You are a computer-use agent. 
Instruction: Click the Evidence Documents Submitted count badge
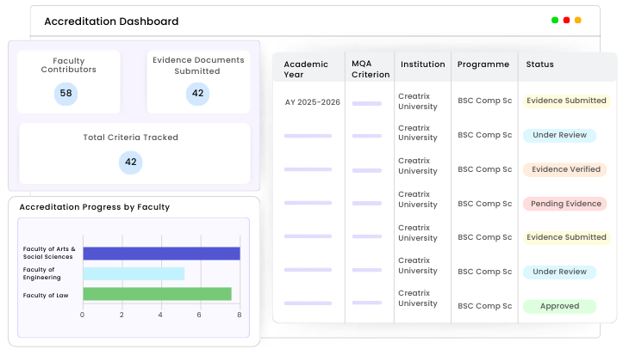198,94
